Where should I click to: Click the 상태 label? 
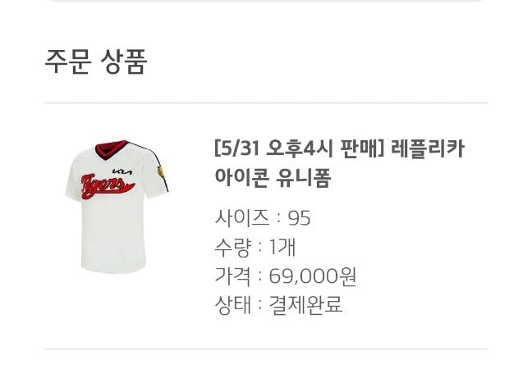point(233,305)
